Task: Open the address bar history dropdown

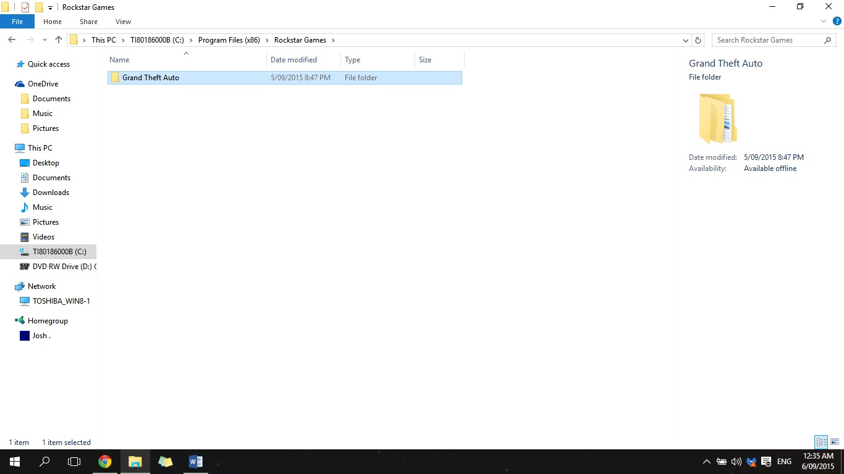Action: 686,40
